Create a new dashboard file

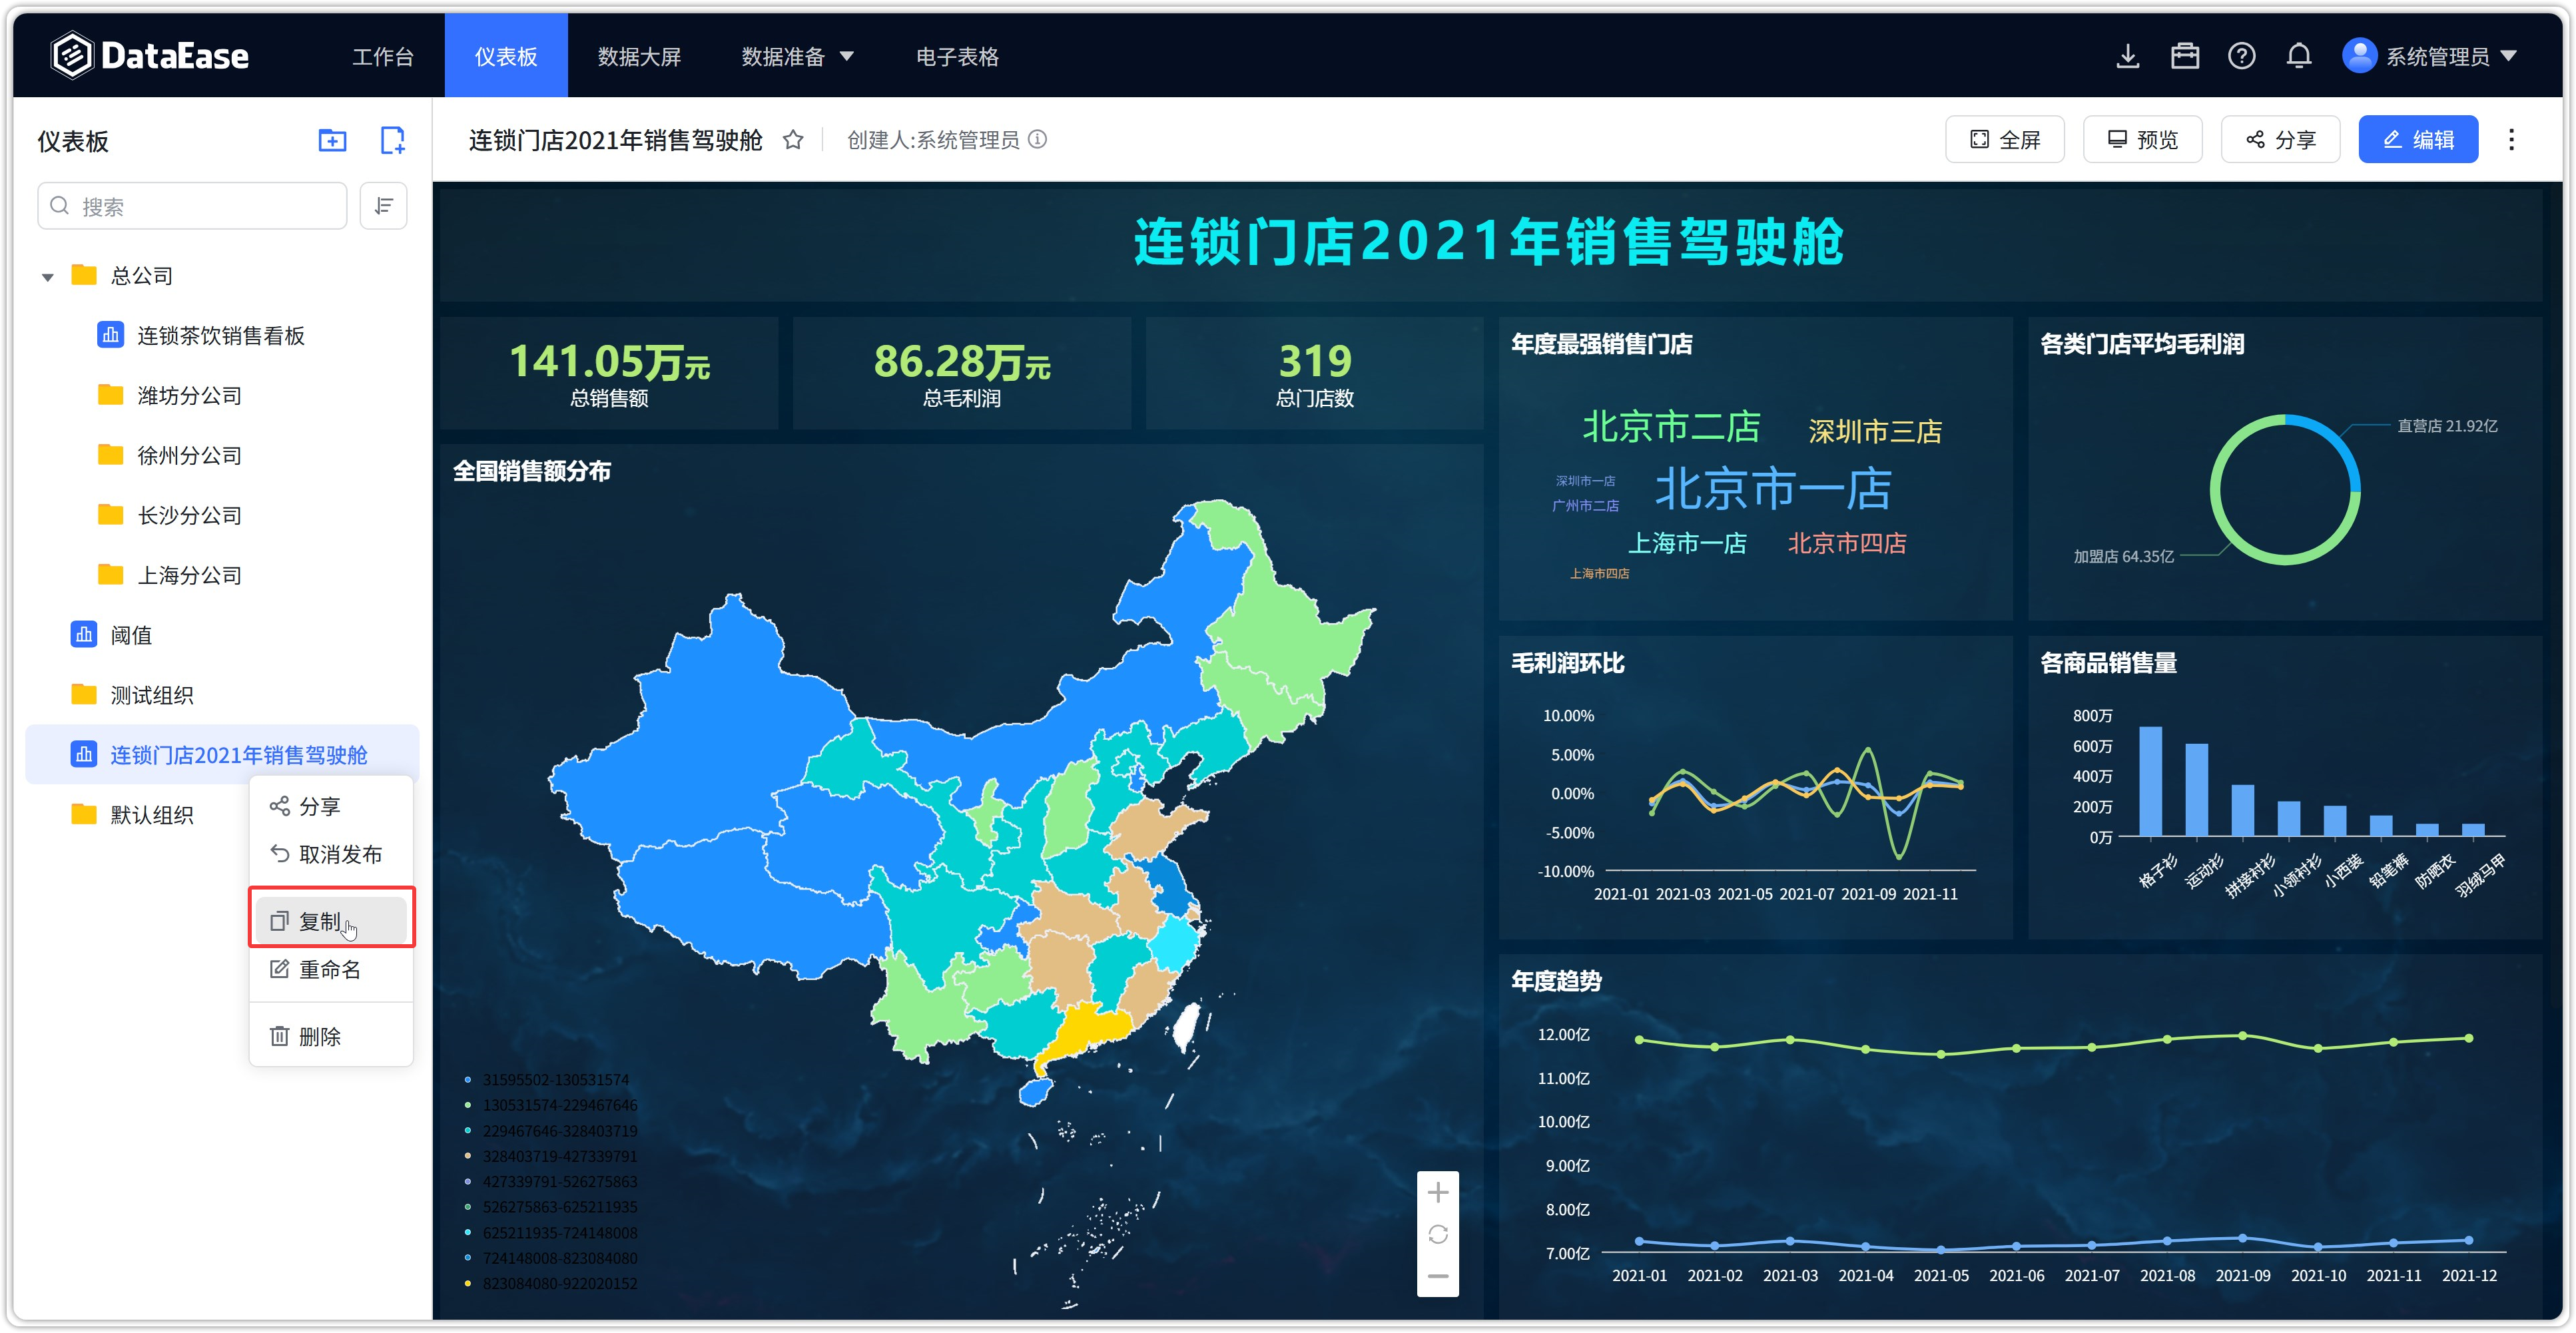pos(393,141)
